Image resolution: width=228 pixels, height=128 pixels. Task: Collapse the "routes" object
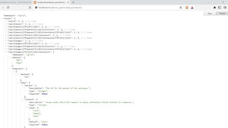[1, 18]
